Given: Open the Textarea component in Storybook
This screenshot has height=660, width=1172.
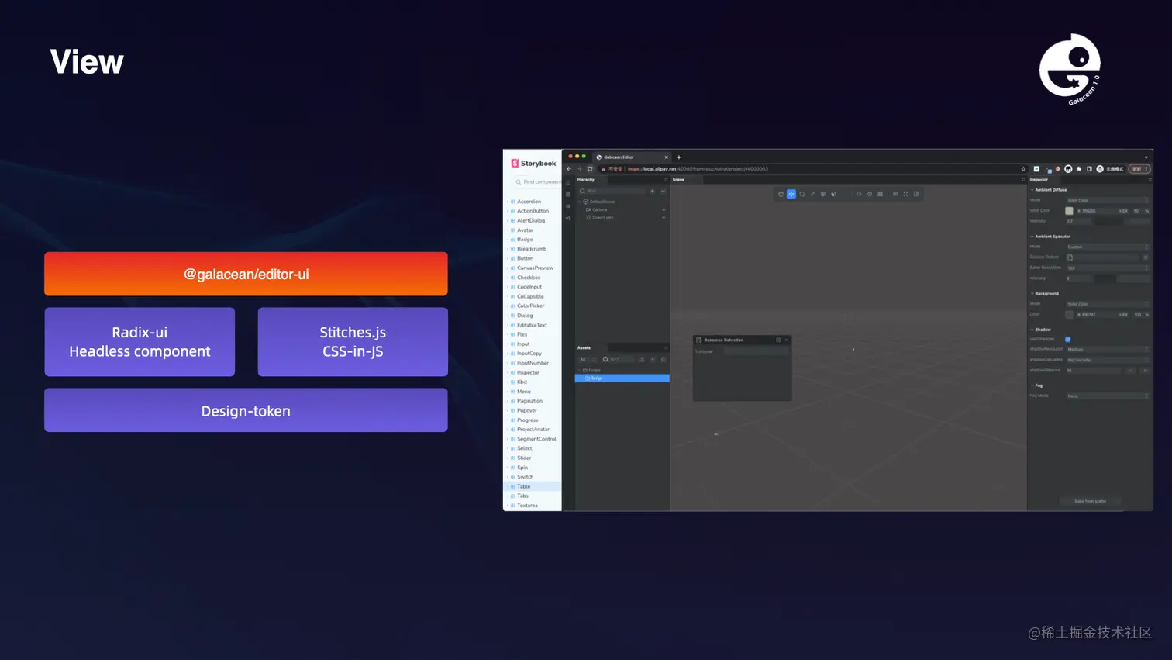Looking at the screenshot, I should pos(527,506).
